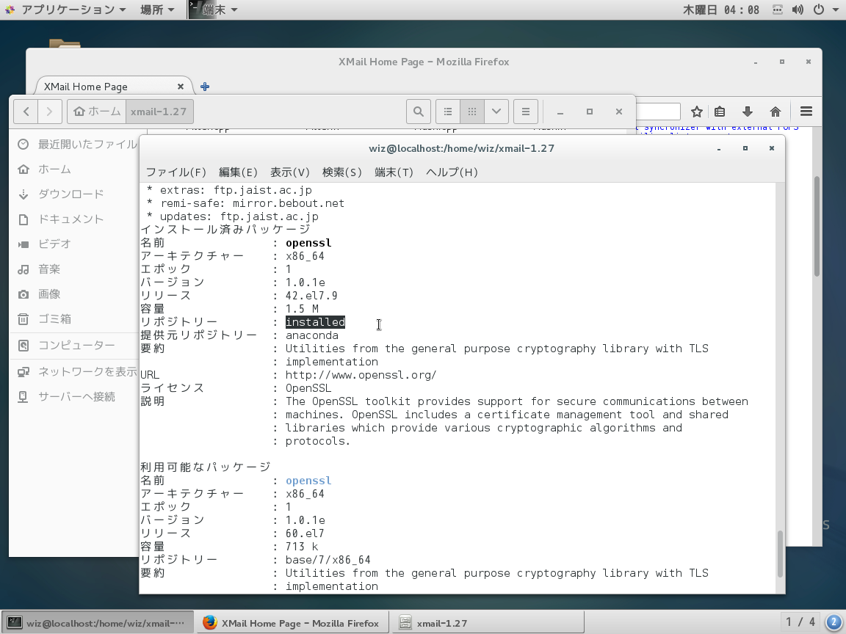846x634 pixels.
Task: Open the file manager hamburger menu
Action: click(x=526, y=112)
